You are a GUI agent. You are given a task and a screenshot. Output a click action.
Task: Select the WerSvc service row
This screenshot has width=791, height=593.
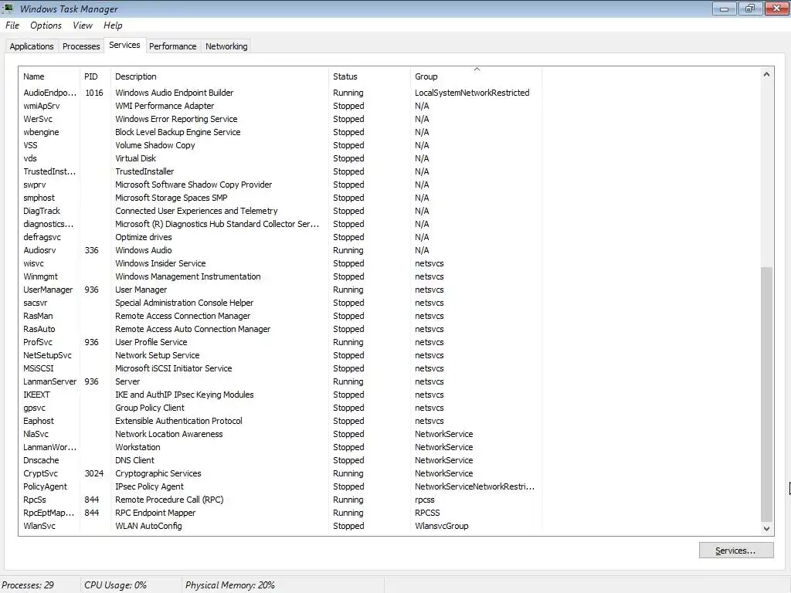281,119
